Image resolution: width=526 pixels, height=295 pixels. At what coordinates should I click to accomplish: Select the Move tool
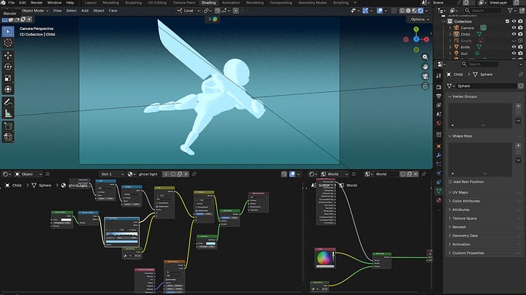[8, 55]
